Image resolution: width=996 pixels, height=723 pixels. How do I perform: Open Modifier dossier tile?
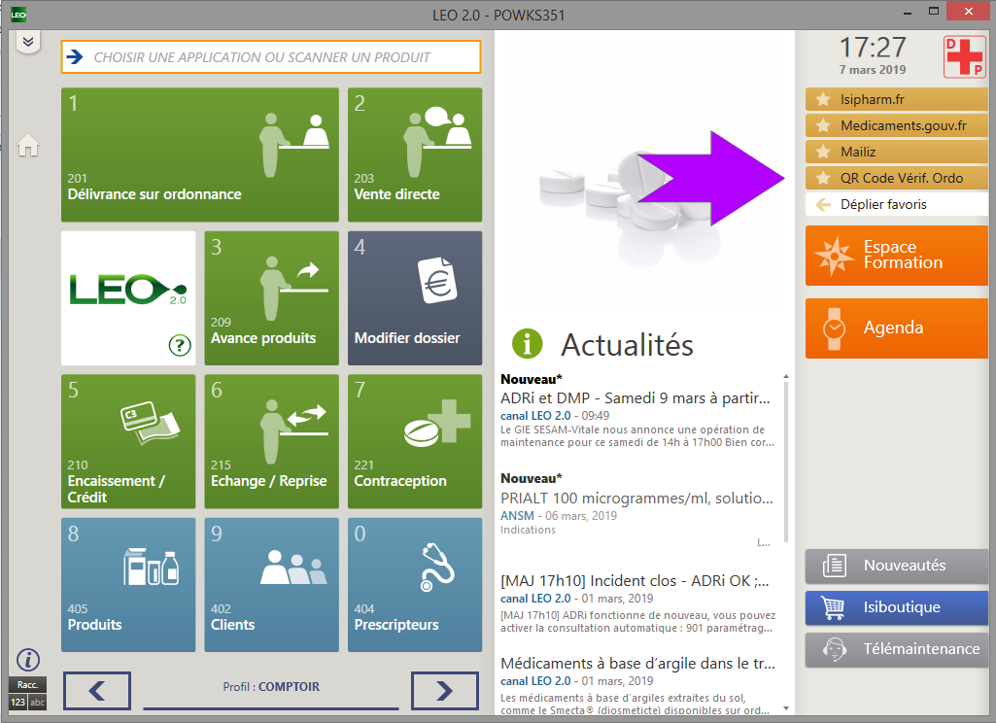(x=415, y=298)
